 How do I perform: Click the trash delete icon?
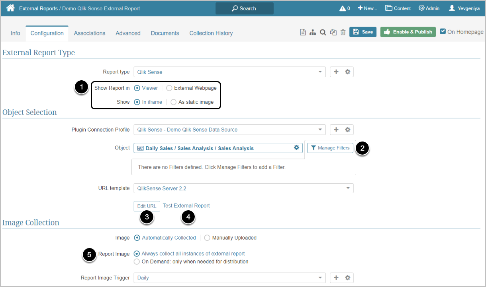343,32
